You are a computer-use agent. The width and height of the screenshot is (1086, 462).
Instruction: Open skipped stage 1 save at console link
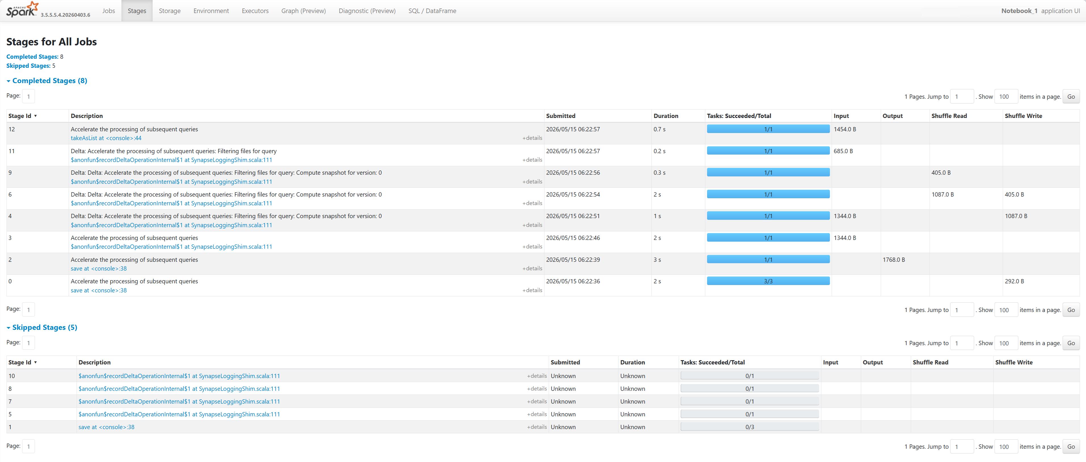106,427
